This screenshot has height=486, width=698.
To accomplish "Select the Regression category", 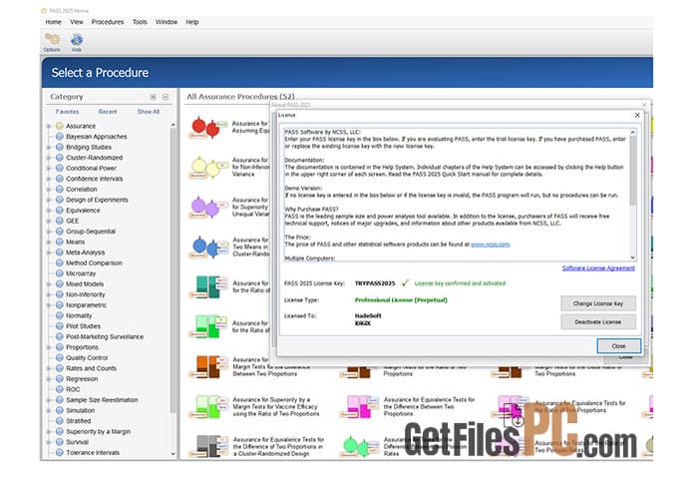I will click(82, 378).
